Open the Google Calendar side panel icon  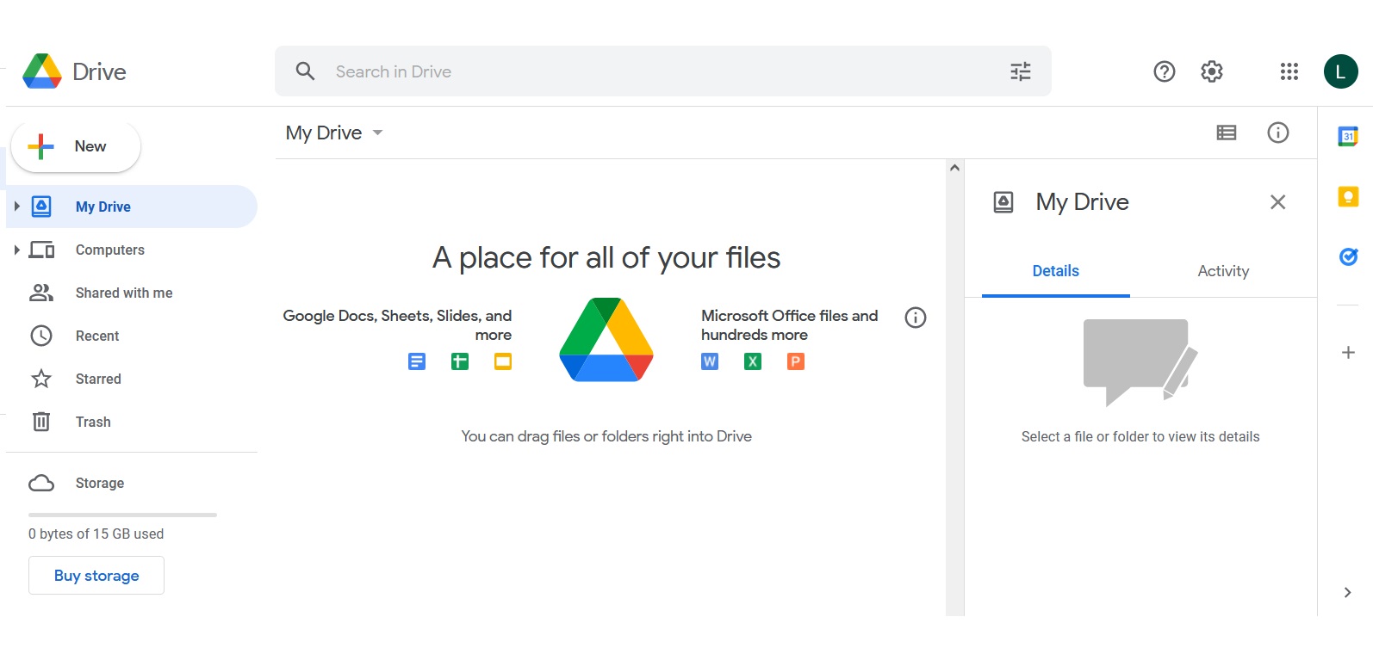[x=1348, y=136]
